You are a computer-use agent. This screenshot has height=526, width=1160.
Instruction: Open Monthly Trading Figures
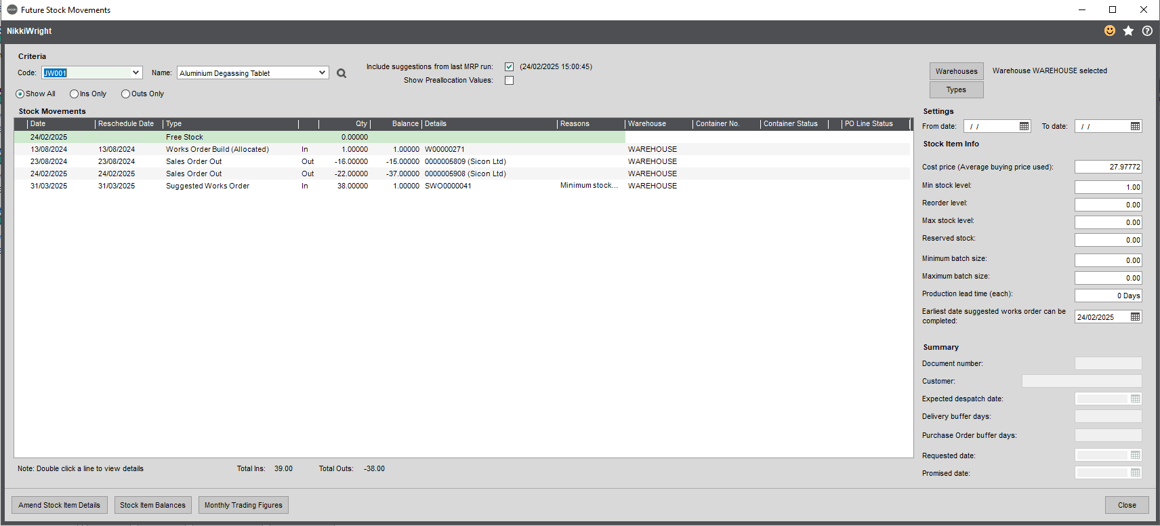[x=243, y=505]
